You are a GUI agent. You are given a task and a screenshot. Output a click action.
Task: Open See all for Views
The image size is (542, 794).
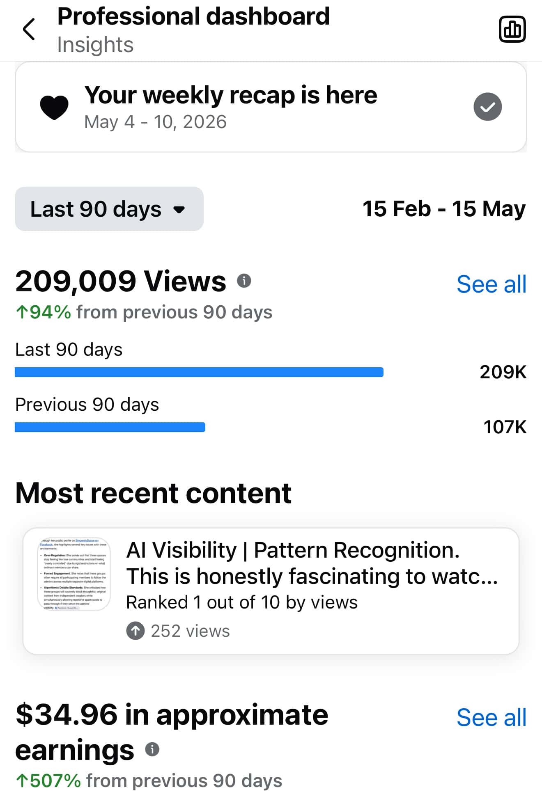click(491, 284)
